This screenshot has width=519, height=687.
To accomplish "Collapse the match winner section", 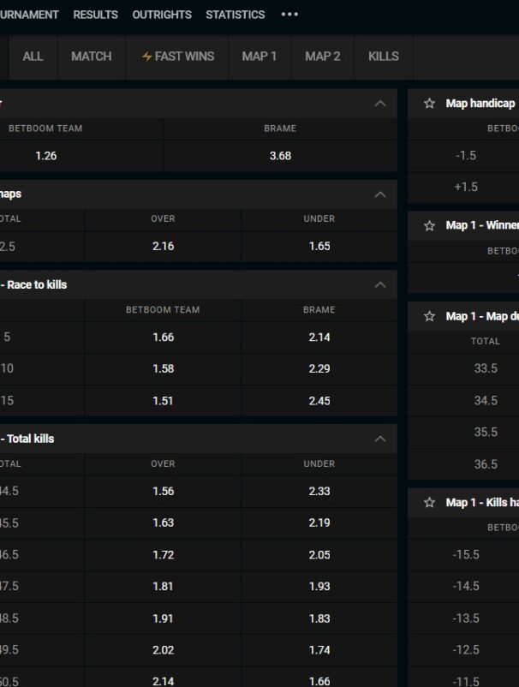I will pos(380,104).
